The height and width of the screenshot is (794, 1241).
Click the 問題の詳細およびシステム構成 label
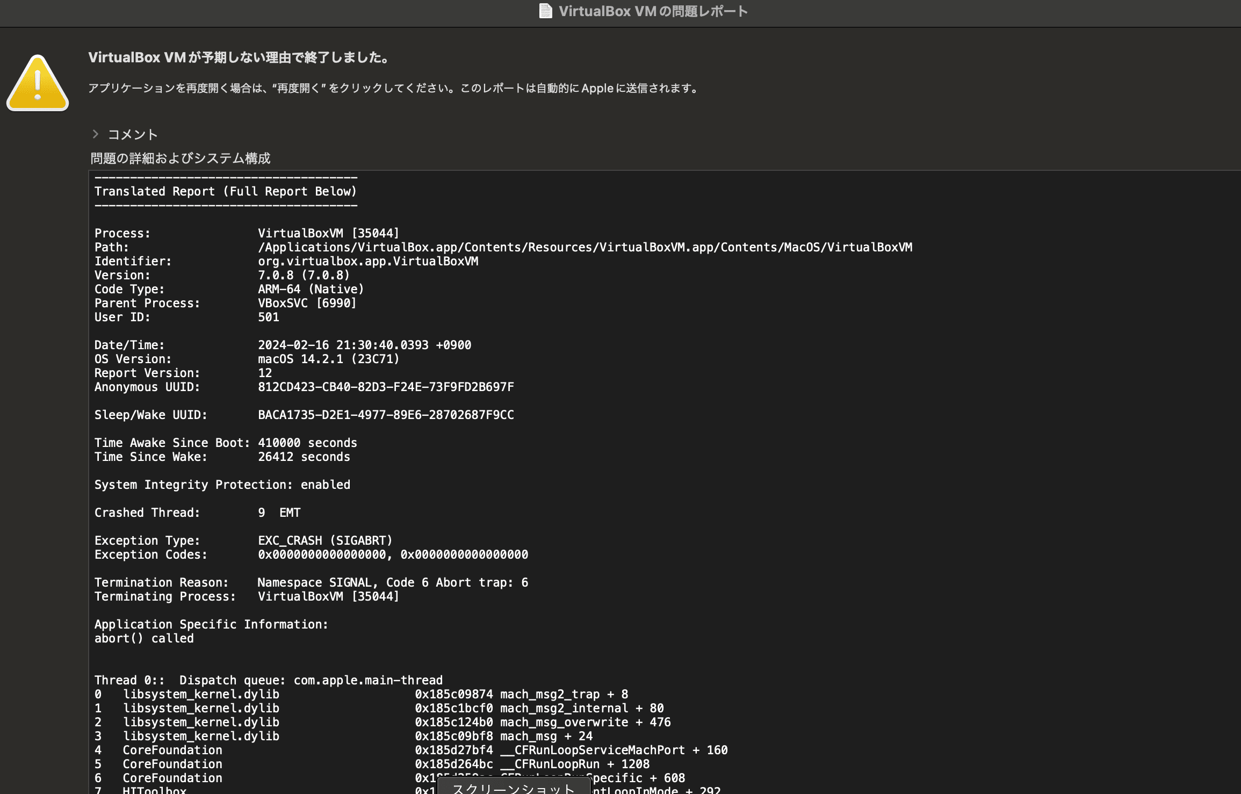[181, 158]
